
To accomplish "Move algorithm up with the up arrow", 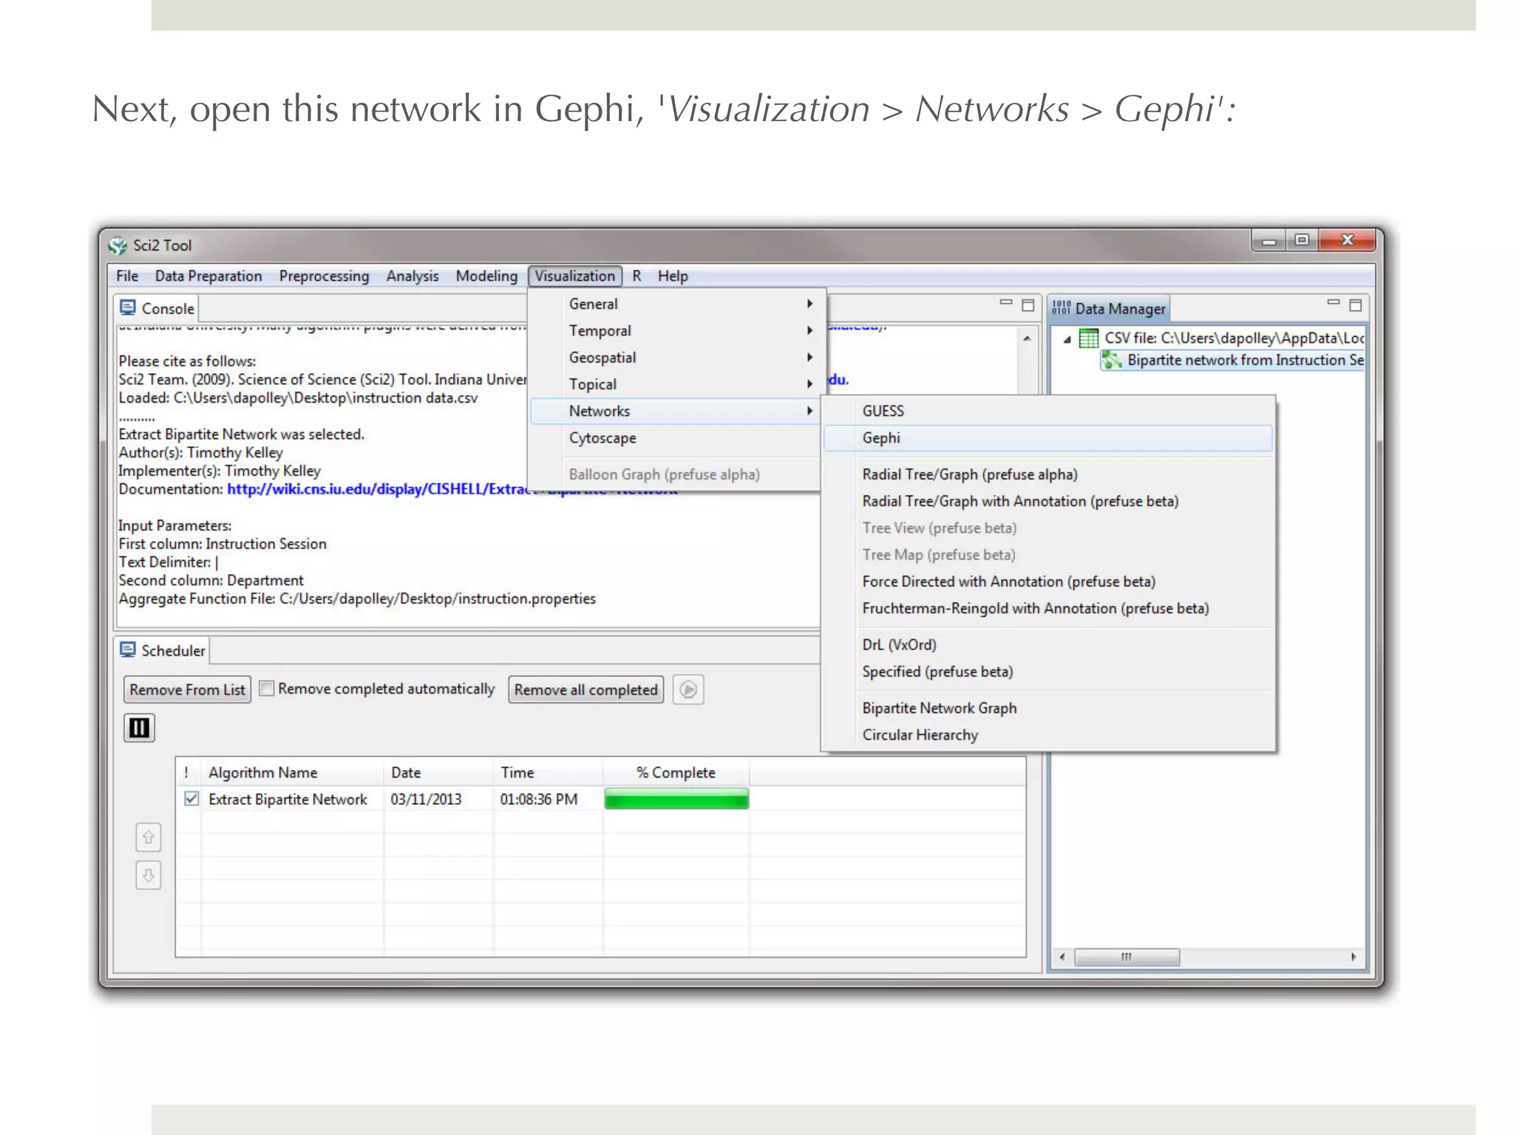I will [149, 837].
